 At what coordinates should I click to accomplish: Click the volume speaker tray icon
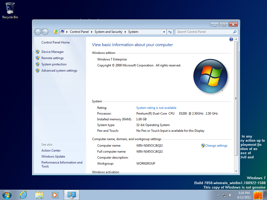231,195
